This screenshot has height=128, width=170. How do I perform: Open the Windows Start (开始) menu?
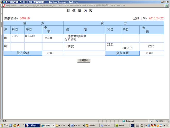[x=4, y=125]
